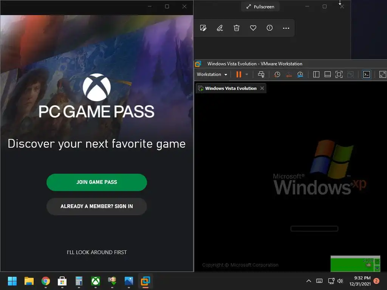Select I'LL LOOK AROUND FIRST link
This screenshot has width=387, height=290.
click(96, 252)
